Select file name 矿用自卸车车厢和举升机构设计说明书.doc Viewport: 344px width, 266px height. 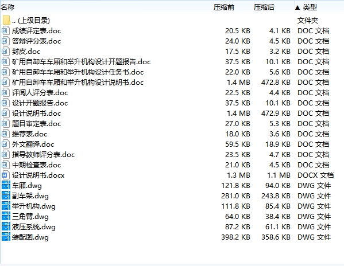(78, 82)
